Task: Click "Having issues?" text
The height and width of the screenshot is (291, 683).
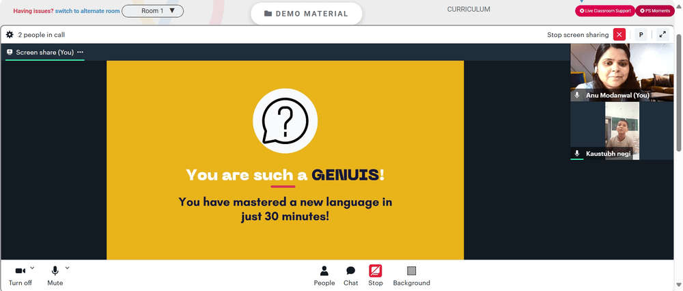Action: [x=33, y=11]
